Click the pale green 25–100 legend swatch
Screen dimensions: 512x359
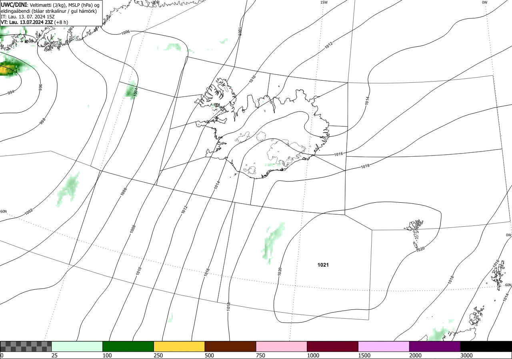(77, 346)
